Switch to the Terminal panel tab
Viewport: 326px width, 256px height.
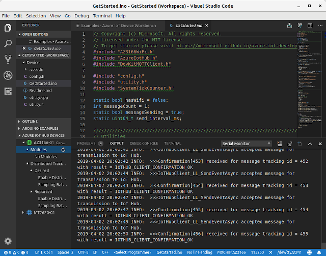click(x=173, y=144)
